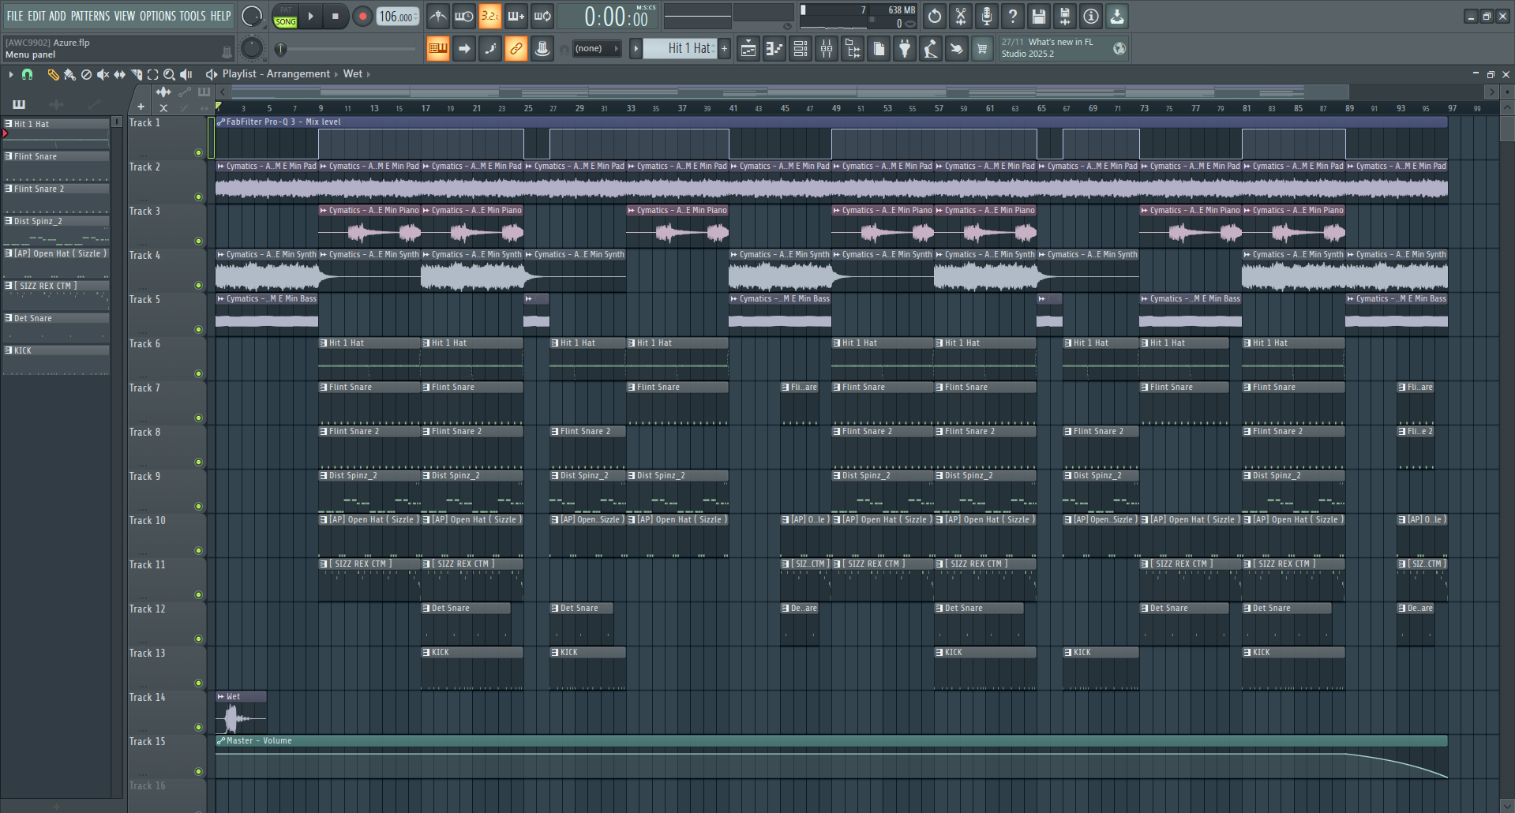Viewport: 1515px width, 813px height.
Task: Click the globe icon in news panel
Action: click(x=1119, y=48)
